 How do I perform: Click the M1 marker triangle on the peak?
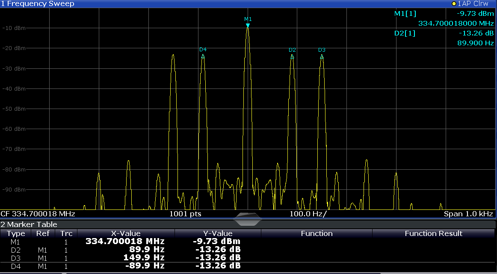point(248,26)
